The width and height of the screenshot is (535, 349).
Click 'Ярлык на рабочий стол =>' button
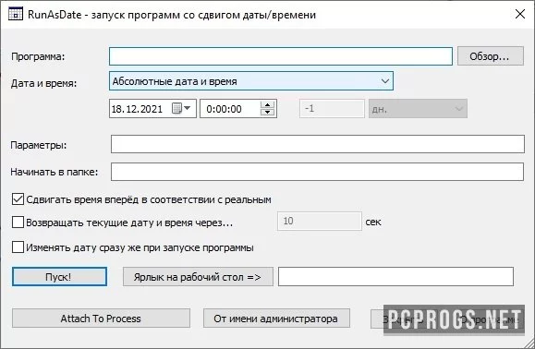(198, 277)
